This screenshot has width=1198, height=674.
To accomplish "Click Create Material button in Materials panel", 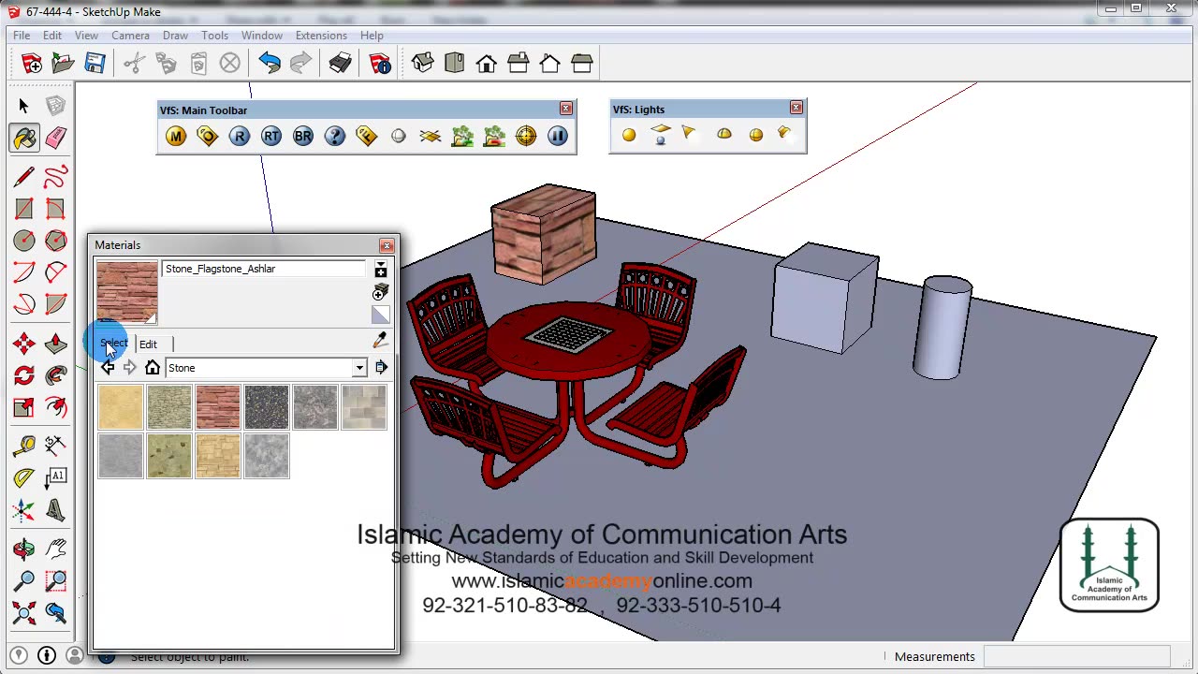I will point(381,292).
